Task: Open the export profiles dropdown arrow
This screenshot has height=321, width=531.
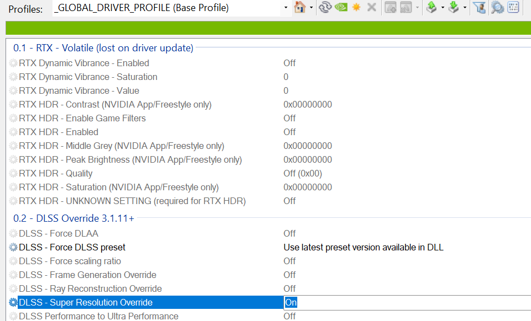Action: [442, 7]
